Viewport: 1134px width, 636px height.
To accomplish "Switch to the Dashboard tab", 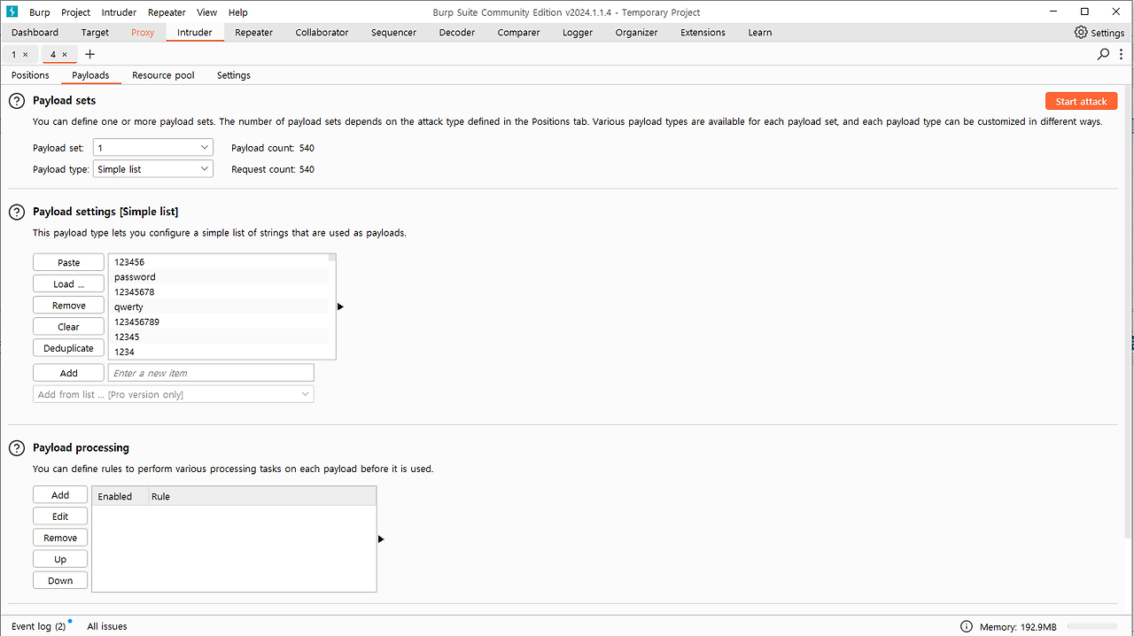I will click(35, 32).
